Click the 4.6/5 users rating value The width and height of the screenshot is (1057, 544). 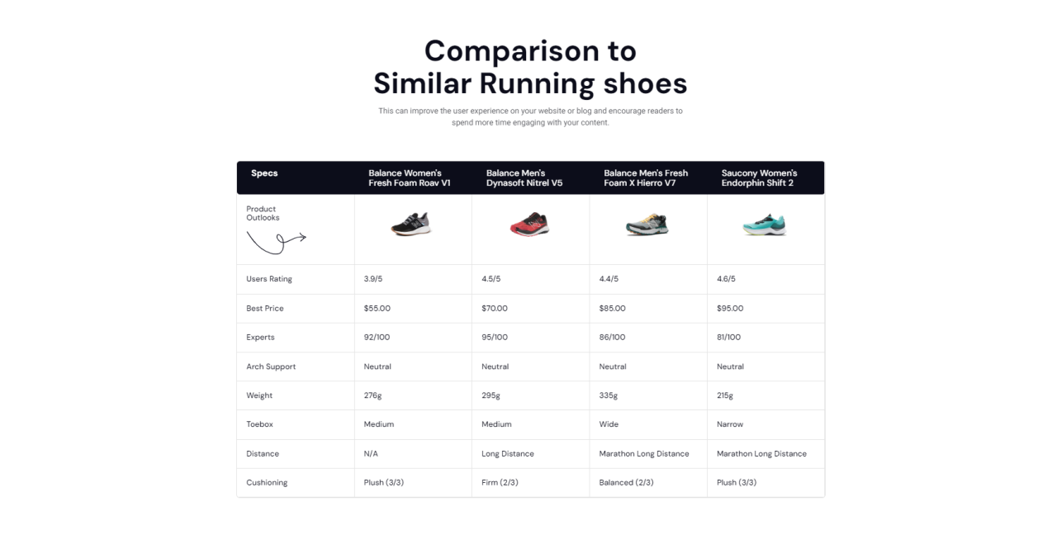726,279
